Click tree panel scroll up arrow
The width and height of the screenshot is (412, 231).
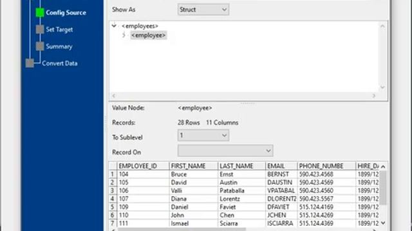point(382,26)
